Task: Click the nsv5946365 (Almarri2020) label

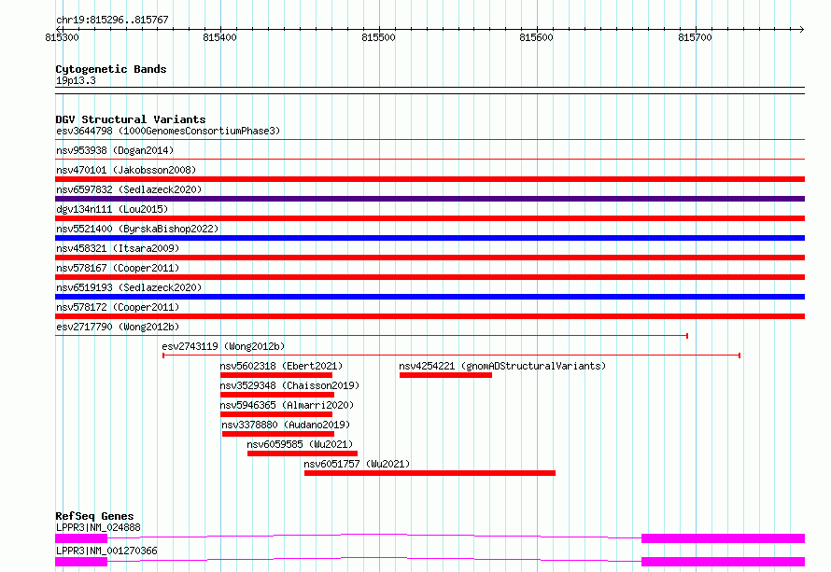Action: coord(287,405)
